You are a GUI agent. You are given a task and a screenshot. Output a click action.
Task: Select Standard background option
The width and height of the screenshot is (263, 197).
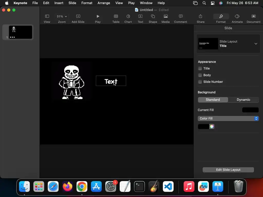pos(213,100)
